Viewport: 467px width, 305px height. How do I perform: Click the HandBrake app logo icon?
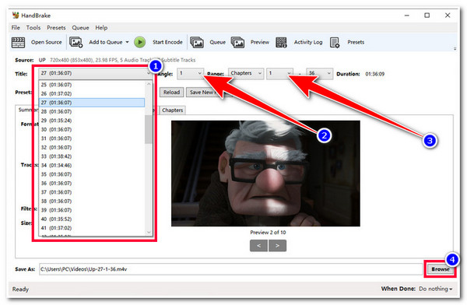[x=16, y=15]
